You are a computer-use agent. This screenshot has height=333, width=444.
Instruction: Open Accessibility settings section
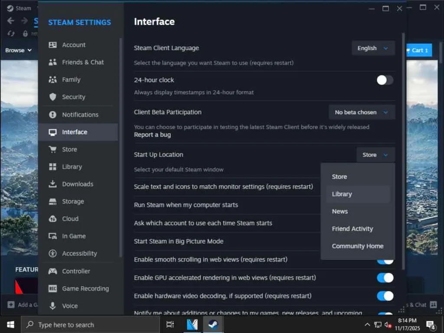78,253
